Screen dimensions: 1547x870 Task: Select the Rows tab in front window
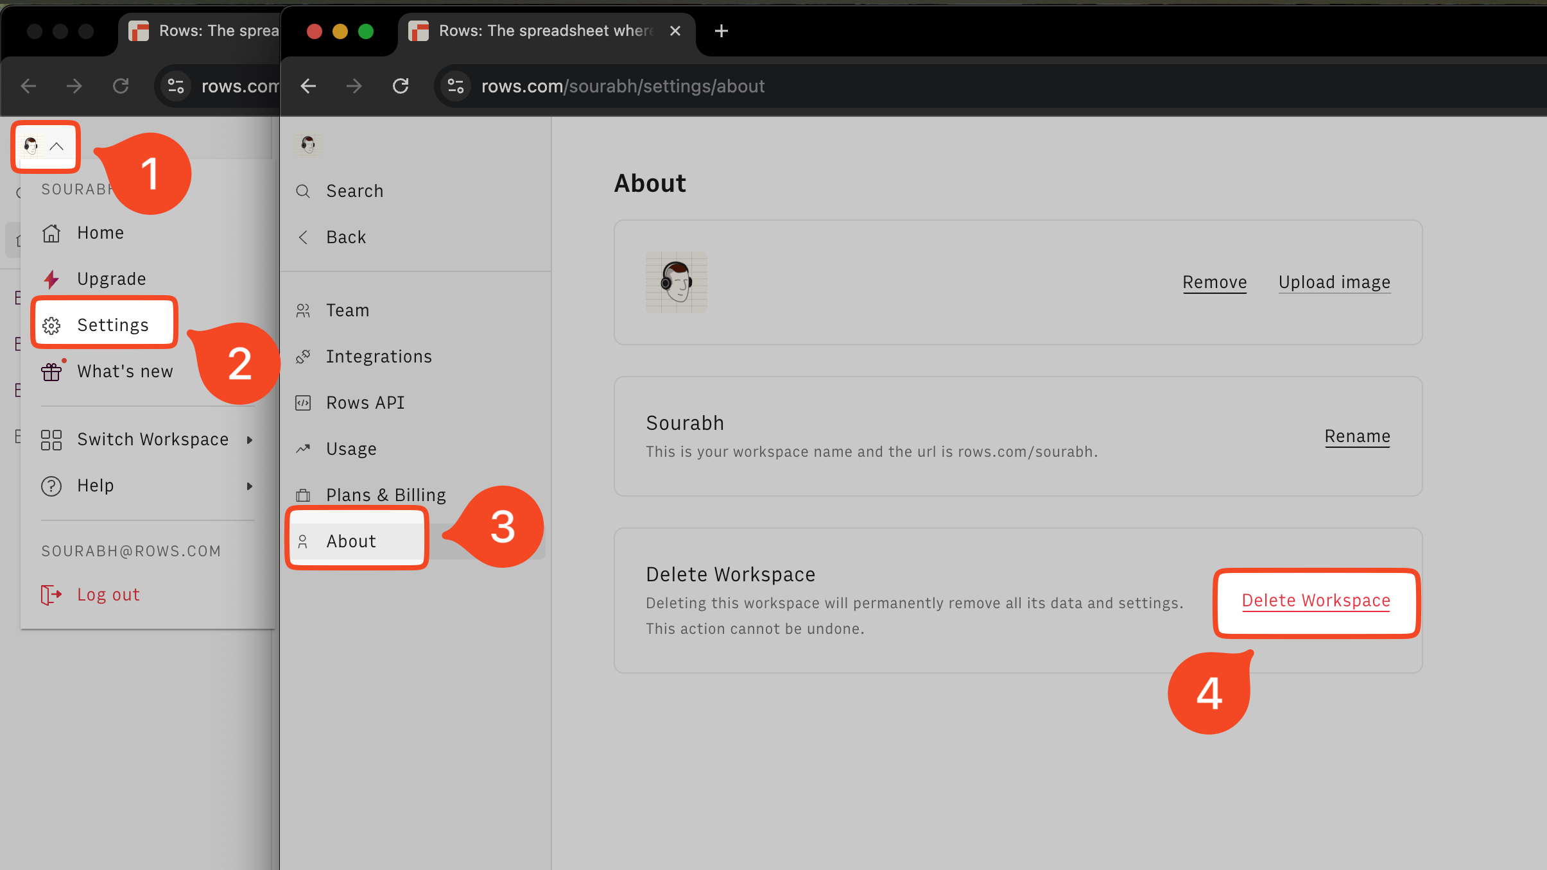(x=546, y=31)
